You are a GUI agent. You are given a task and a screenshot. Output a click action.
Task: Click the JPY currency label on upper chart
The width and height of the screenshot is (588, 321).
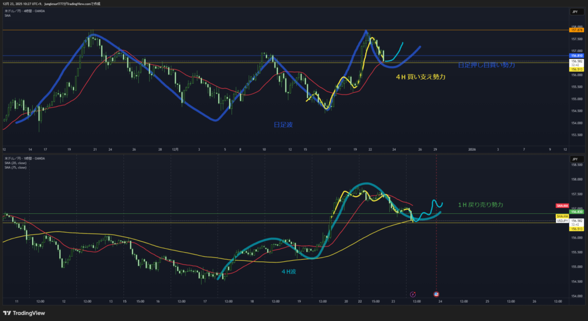pyautogui.click(x=574, y=11)
